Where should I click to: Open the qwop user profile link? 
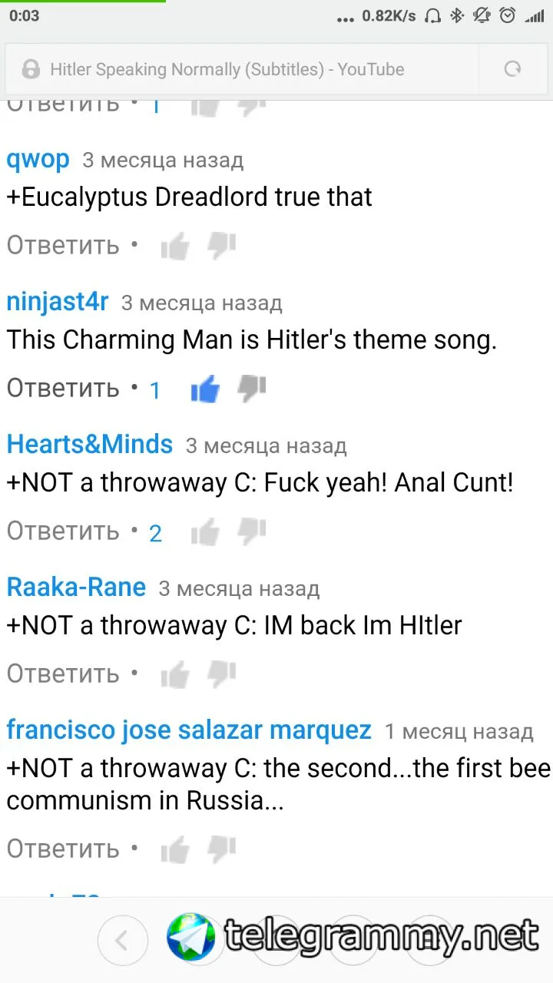coord(38,160)
